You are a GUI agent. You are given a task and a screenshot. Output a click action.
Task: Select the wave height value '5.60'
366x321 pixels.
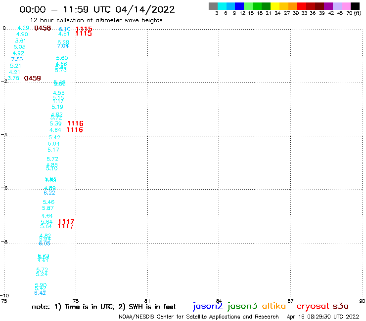pyautogui.click(x=62, y=58)
